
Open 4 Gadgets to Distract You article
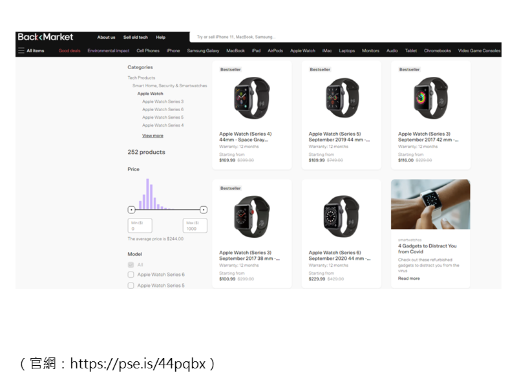427,249
